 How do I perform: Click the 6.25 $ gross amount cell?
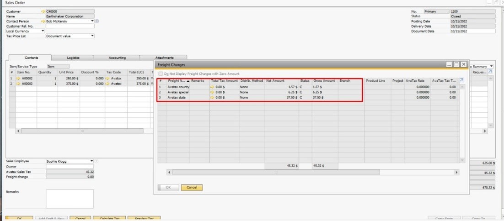pos(325,92)
